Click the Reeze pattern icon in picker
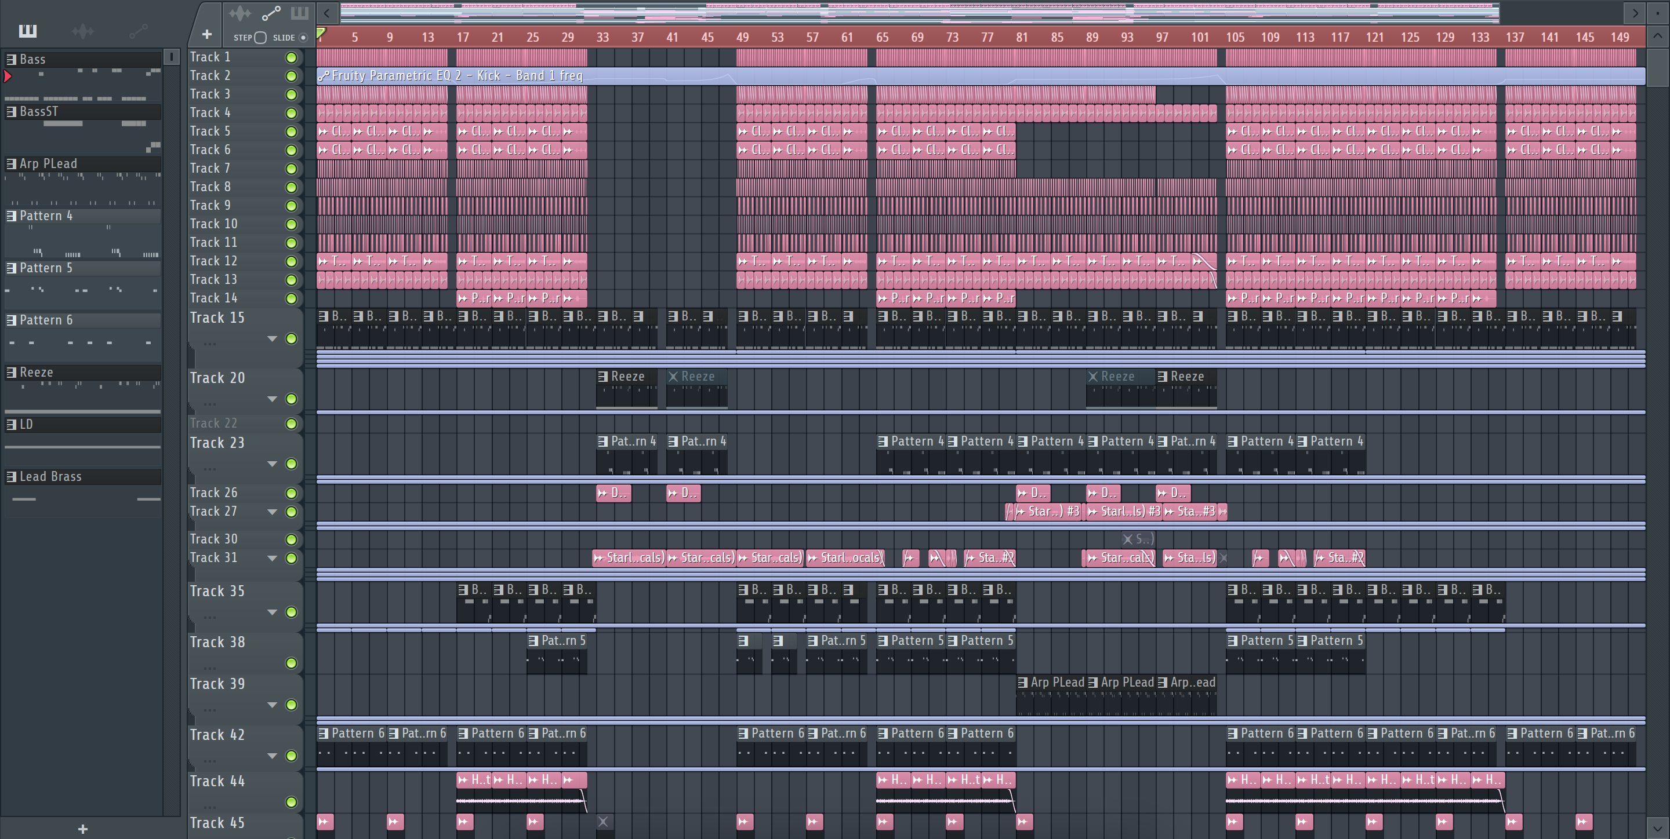The image size is (1670, 839). click(x=11, y=373)
